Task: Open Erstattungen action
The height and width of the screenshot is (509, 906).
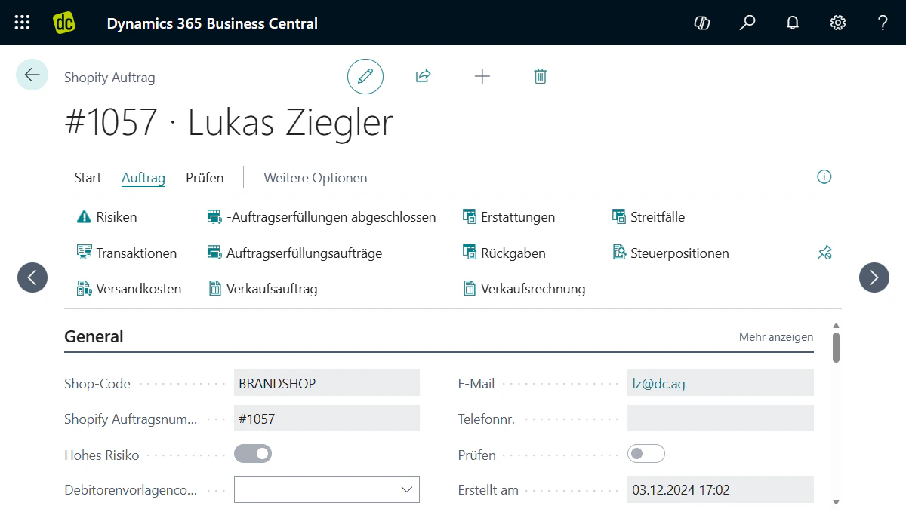Action: pos(508,217)
